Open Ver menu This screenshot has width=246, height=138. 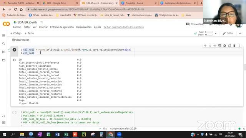click(x=35, y=27)
